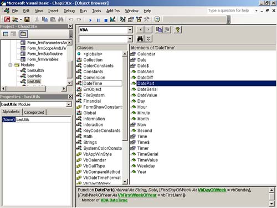Toggle Design Mode icon

[x=112, y=19]
